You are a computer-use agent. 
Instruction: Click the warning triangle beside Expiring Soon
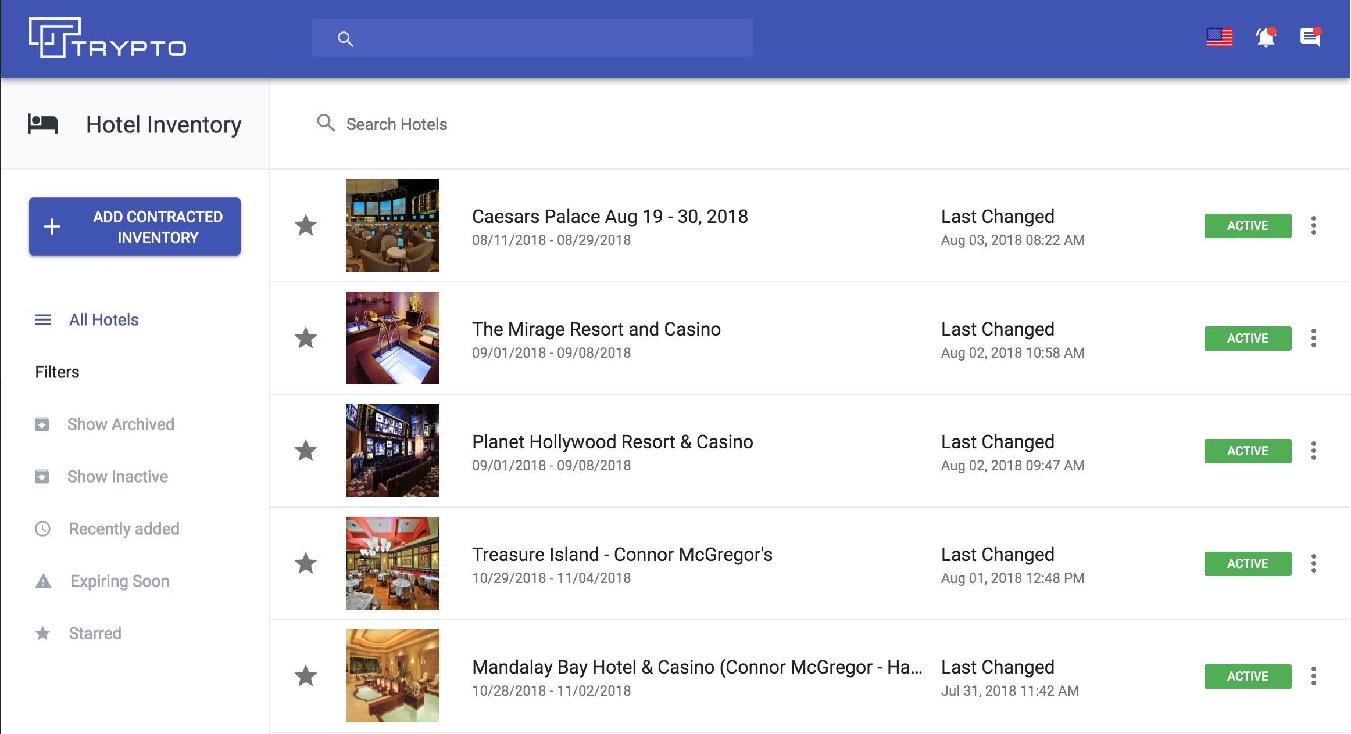tap(43, 581)
